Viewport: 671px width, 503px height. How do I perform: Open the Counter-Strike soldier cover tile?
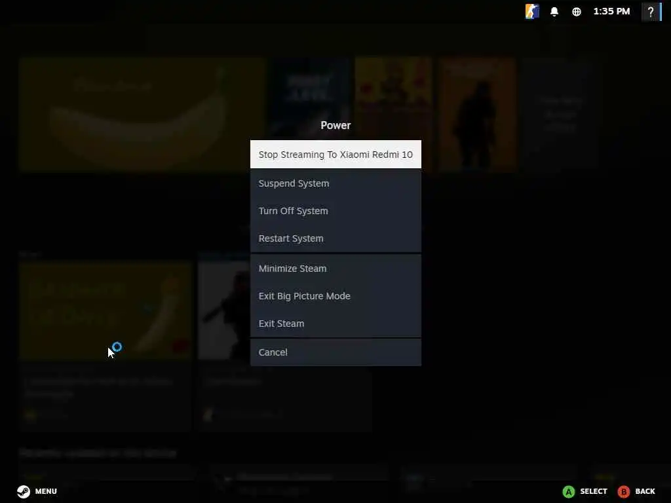point(478,115)
